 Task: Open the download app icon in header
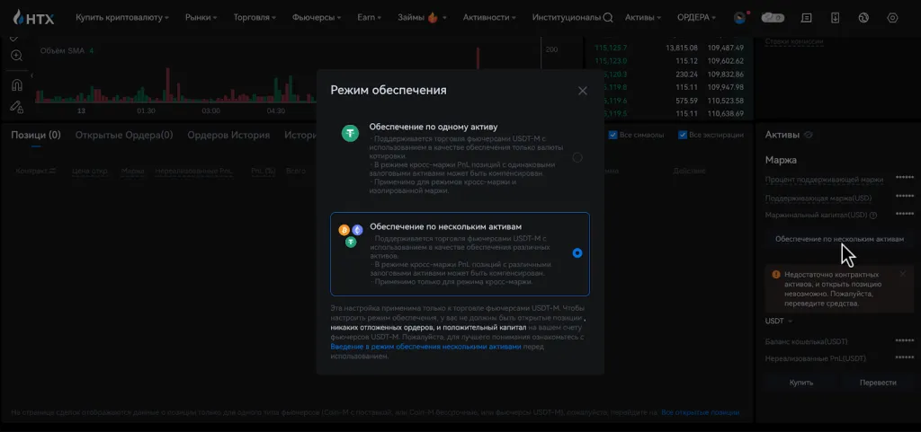[835, 17]
